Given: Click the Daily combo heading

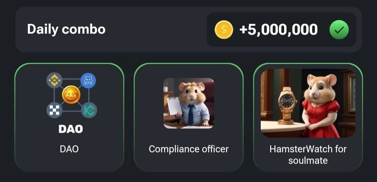Looking at the screenshot, I should (x=66, y=29).
